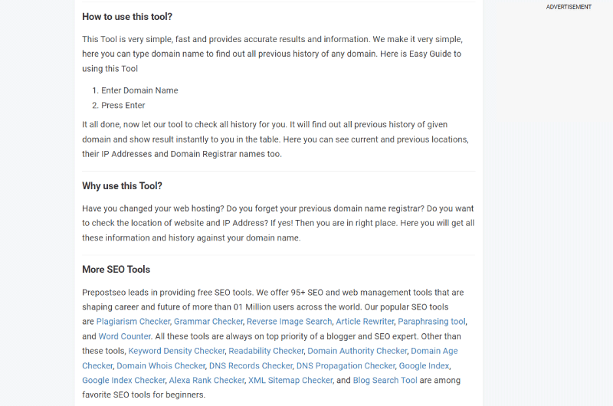
Task: Open XML Sitemap Checker link
Action: (x=290, y=380)
